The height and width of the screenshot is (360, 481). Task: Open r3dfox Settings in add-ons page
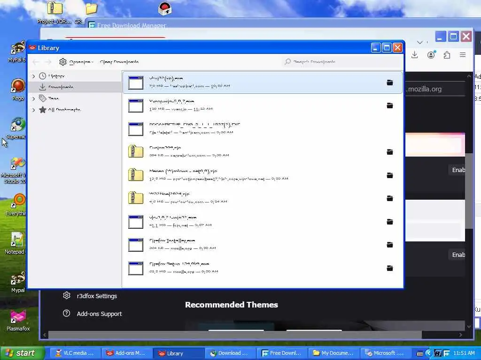[90, 296]
